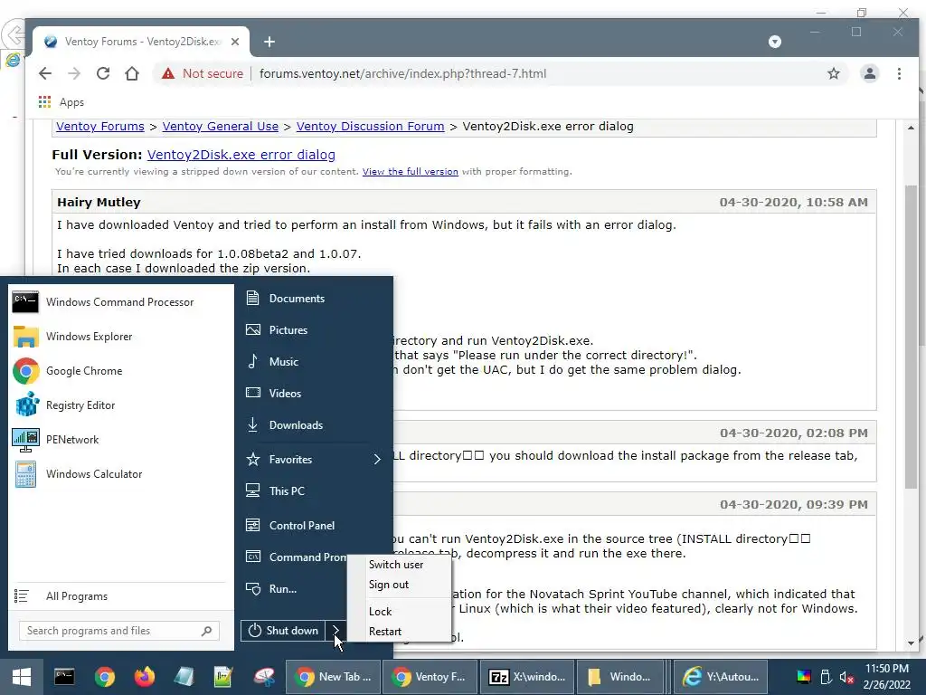Image resolution: width=926 pixels, height=695 pixels.
Task: Launch Windows Explorer from start menu list
Action: click(121, 337)
